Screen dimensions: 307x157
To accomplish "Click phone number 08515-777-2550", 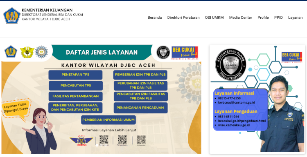I will 229,98.
